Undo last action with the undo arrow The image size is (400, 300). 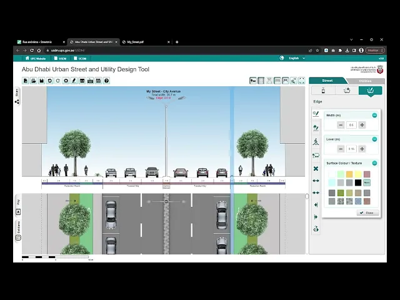pyautogui.click(x=50, y=81)
